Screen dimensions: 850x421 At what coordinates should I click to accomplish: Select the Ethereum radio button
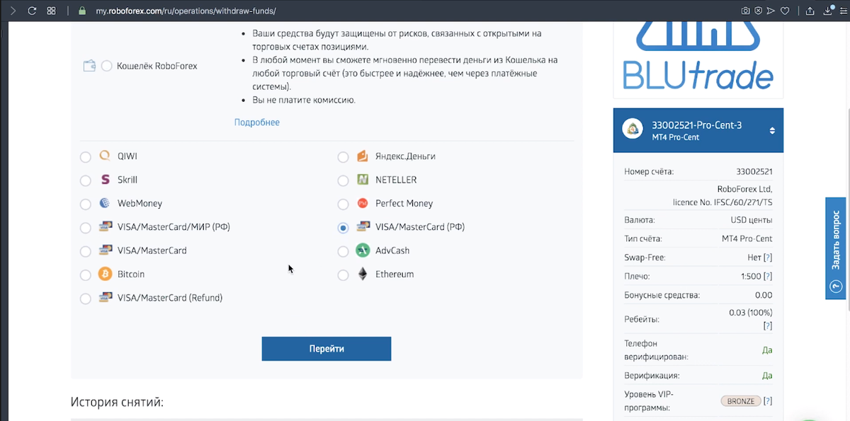pyautogui.click(x=344, y=275)
